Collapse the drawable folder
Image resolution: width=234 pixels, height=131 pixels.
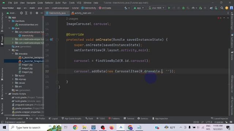(x=13, y=54)
